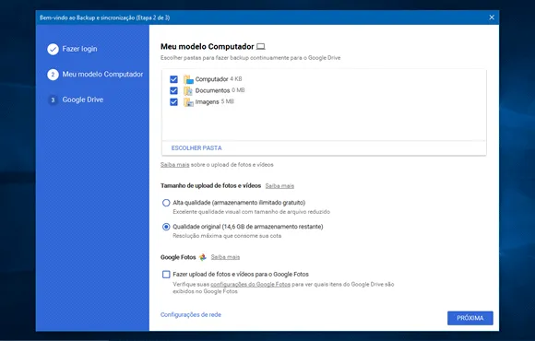This screenshot has width=535, height=341.
Task: Click the step 3 number icon
Action: [53, 100]
